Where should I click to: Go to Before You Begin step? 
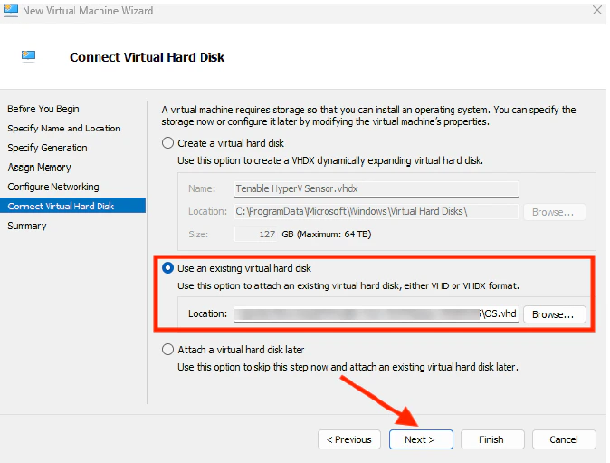pyautogui.click(x=43, y=109)
